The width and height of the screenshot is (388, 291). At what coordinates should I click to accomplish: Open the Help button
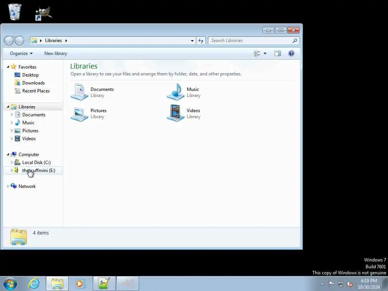(291, 53)
